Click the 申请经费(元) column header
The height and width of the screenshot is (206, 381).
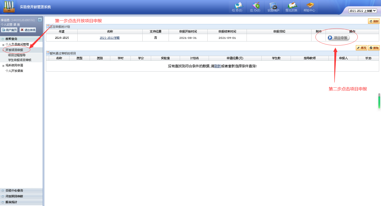(235, 58)
